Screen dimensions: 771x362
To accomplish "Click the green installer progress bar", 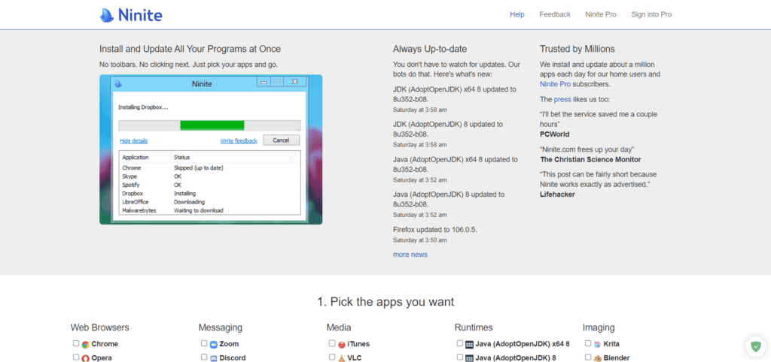I will pyautogui.click(x=212, y=125).
